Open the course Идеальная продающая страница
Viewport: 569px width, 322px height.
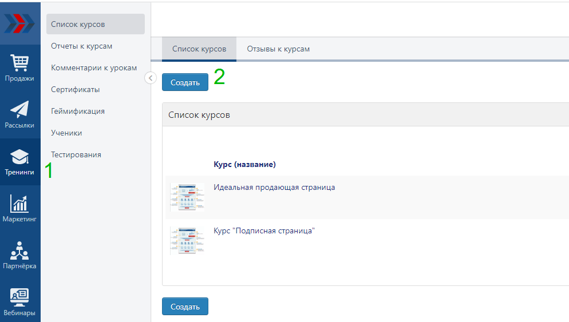(x=274, y=187)
